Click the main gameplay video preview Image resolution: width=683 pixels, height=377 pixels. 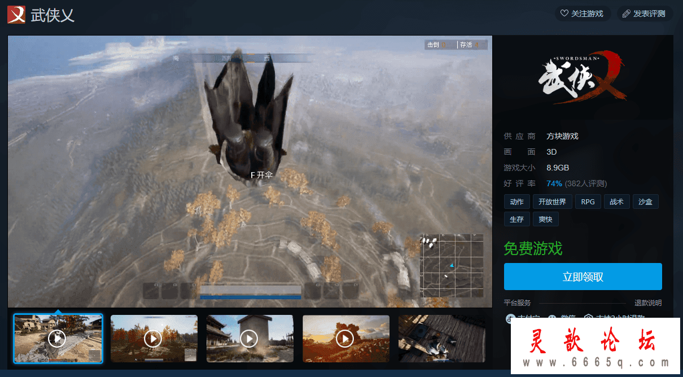tap(250, 172)
